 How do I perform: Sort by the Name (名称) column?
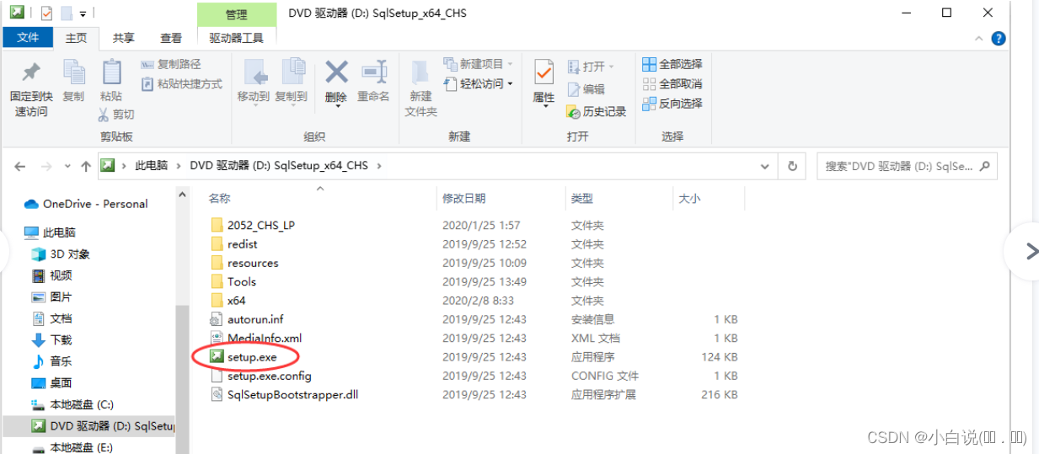click(219, 198)
